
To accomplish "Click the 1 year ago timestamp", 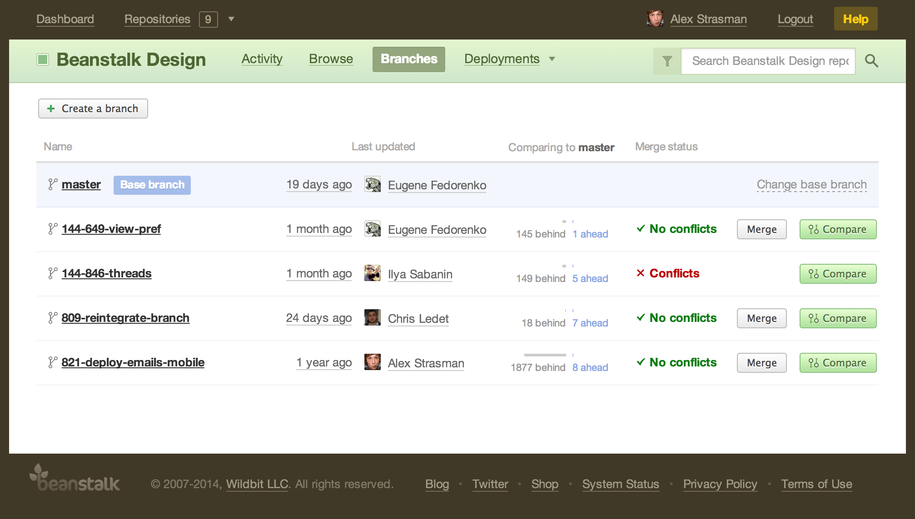I will 324,362.
